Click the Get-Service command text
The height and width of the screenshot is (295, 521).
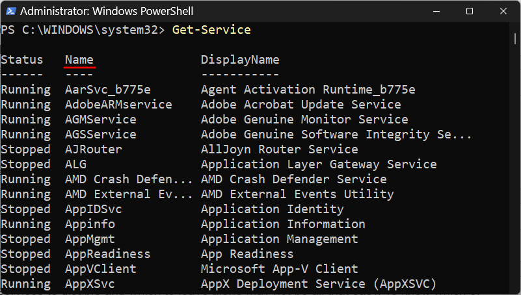tap(211, 30)
